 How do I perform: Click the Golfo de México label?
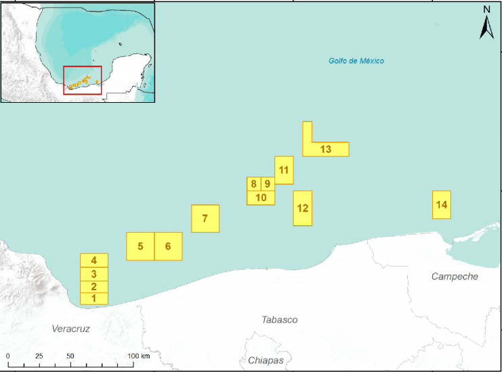point(356,61)
